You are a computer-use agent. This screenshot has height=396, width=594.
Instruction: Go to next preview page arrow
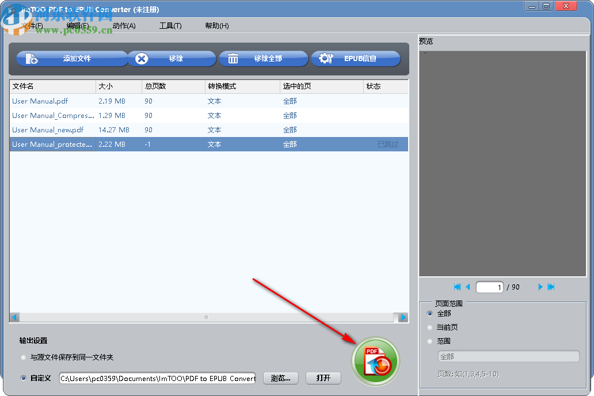point(540,287)
